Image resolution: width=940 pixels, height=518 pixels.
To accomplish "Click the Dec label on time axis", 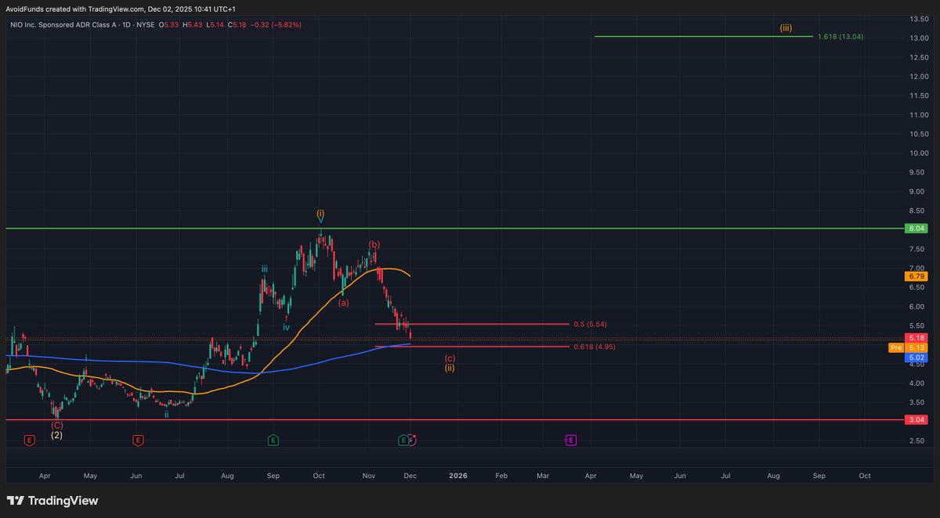I will click(412, 475).
